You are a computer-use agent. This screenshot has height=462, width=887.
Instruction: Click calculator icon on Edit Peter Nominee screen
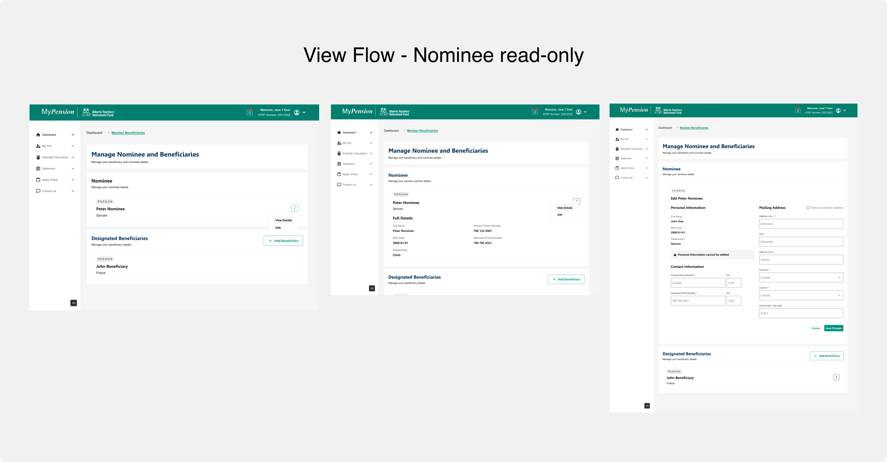617,149
